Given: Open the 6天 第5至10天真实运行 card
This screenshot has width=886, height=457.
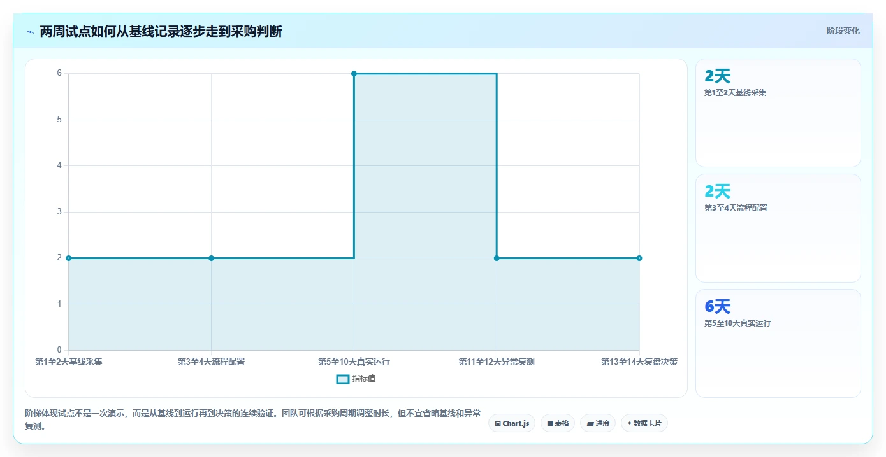Looking at the screenshot, I should (778, 344).
